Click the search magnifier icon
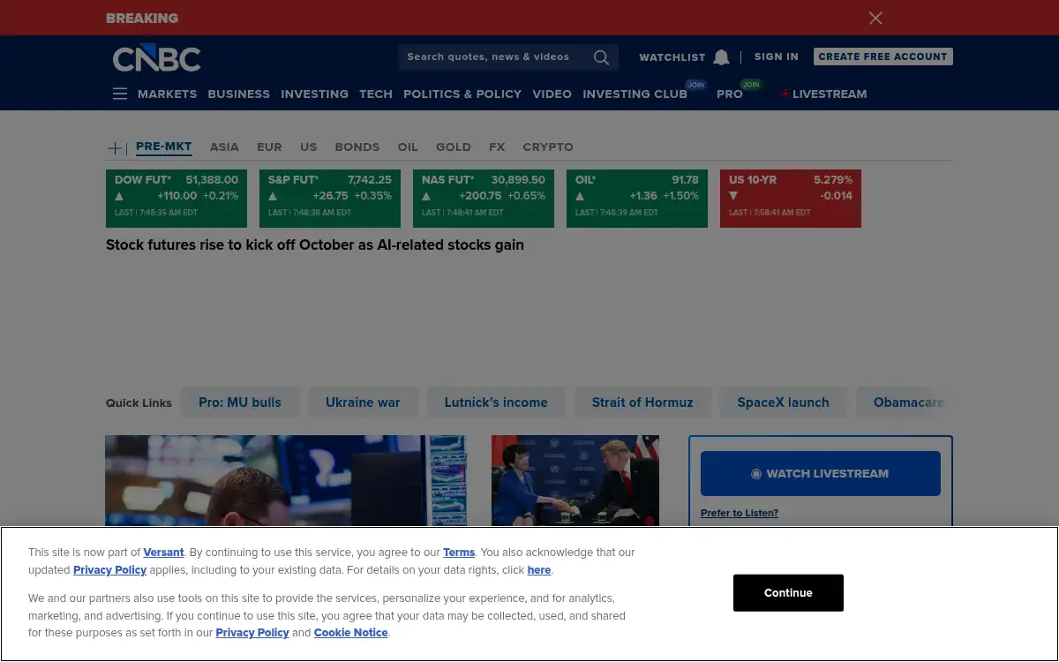Viewport: 1059px width, 662px height. click(601, 57)
